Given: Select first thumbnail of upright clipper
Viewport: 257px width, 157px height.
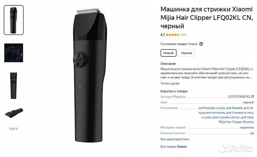Looking at the screenshot, I should click(x=14, y=20).
